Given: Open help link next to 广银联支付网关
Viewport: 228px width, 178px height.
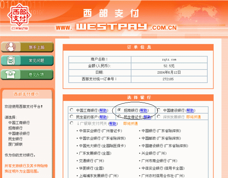Looking at the screenshot, I should 112,124.
